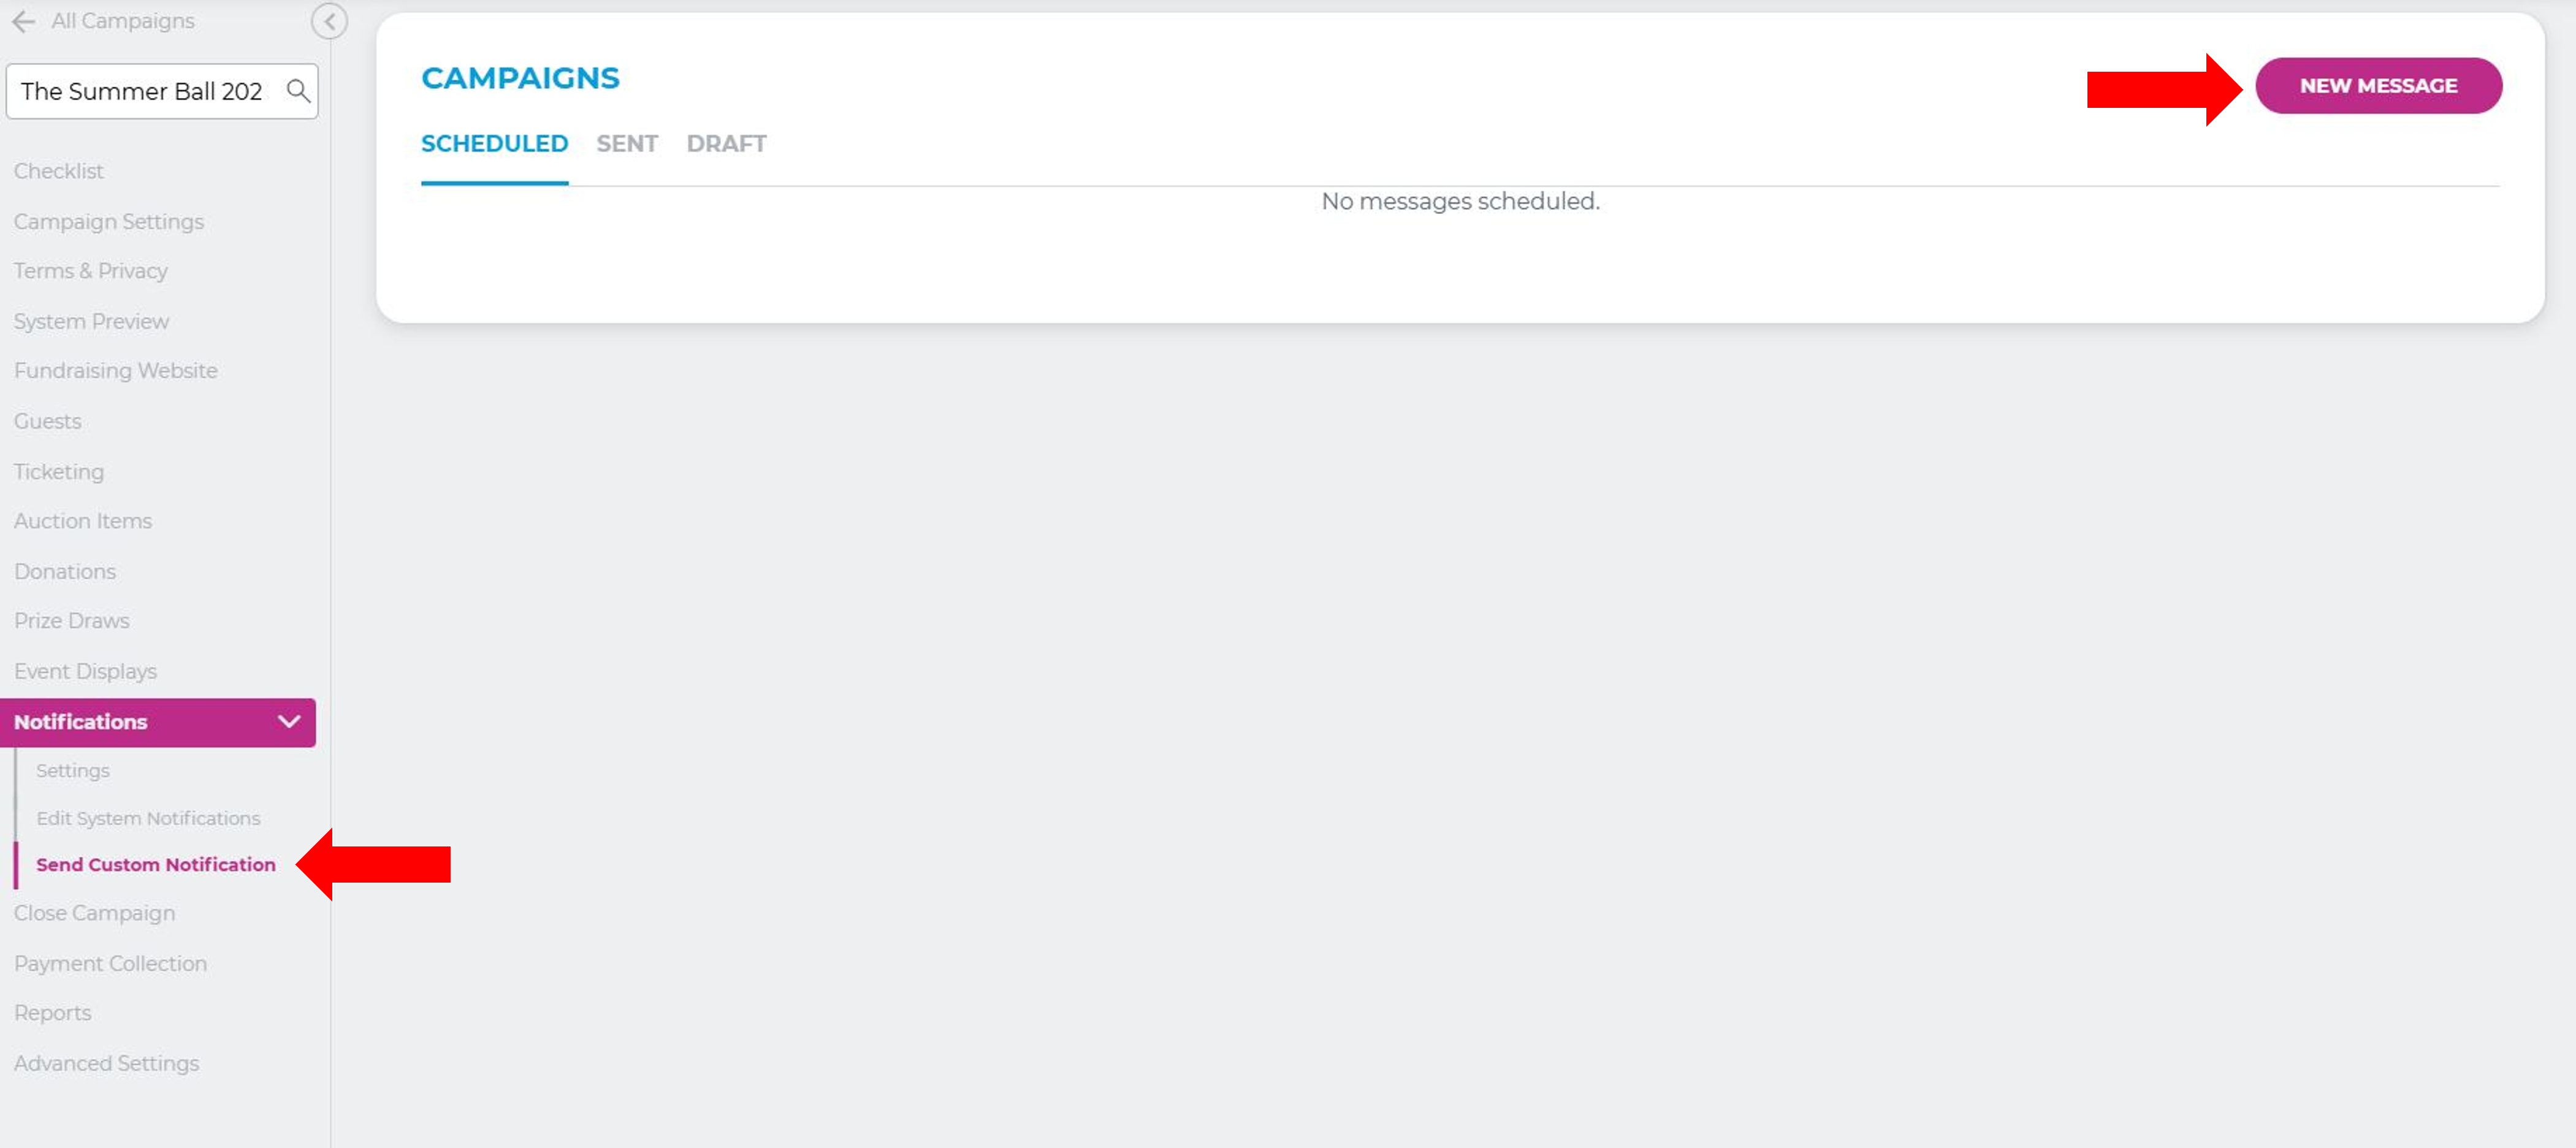This screenshot has width=2576, height=1148.
Task: Open Edit System Notifications
Action: 148,817
